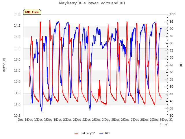Click the 60 tick on the RH axis
Image resolution: width=185 pixels, height=139 pixels.
pos(171,72)
